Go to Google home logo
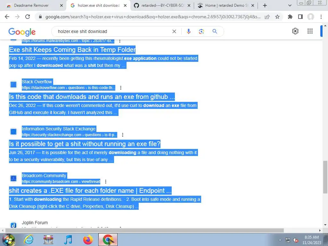 [22, 32]
